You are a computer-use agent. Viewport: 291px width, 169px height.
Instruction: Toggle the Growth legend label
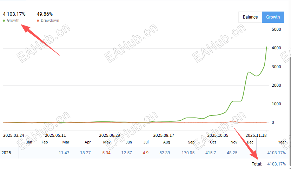13,21
